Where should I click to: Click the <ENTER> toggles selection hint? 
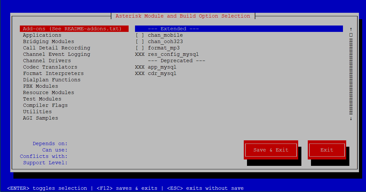click(x=47, y=188)
